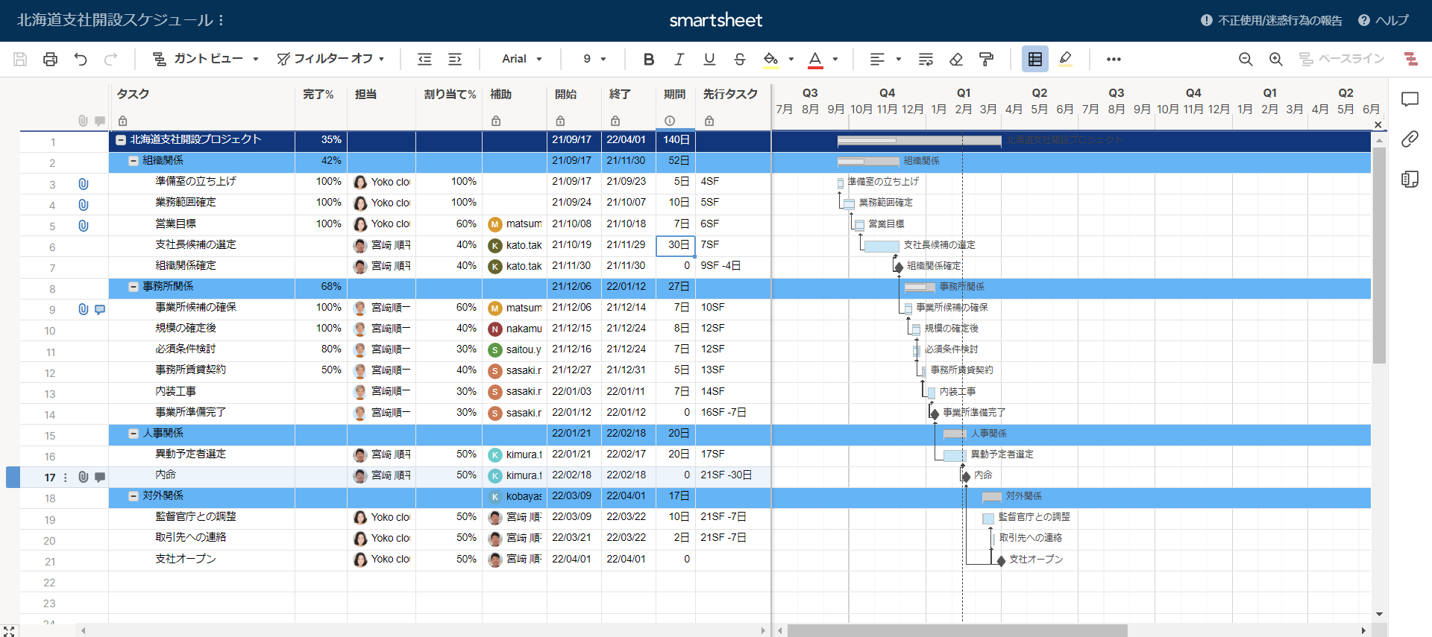Click the text color A icon

[x=815, y=59]
